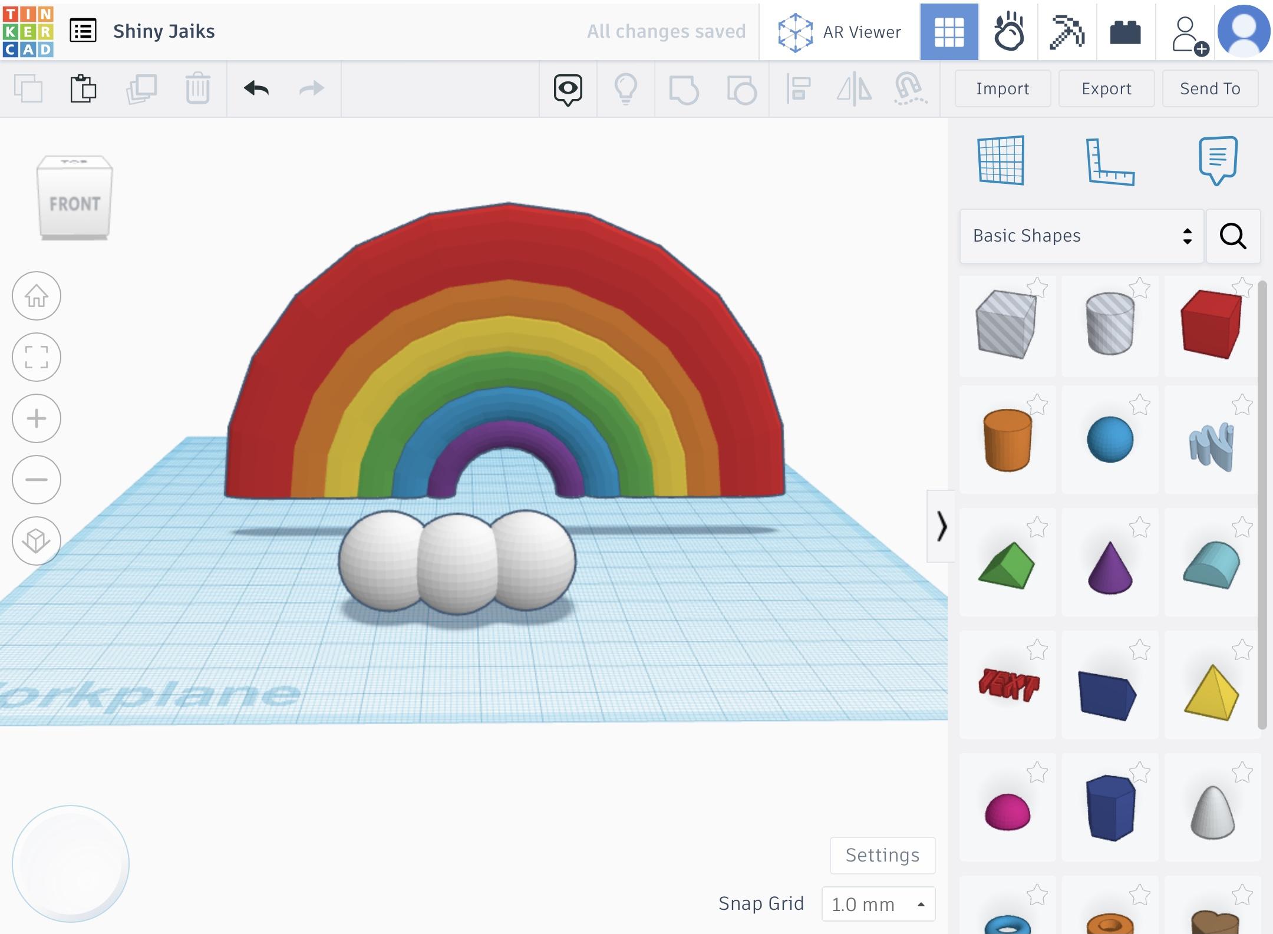Viewport: 1273px width, 934px height.
Task: Toggle orthographic perspective view cube icon
Action: [x=37, y=541]
